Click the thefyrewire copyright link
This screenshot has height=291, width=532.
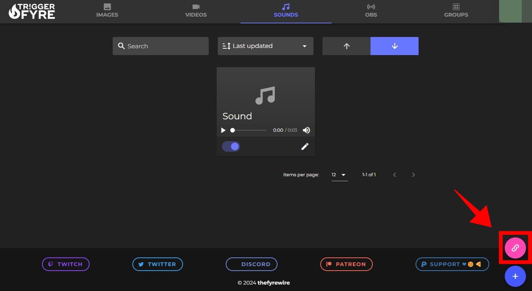[273, 282]
